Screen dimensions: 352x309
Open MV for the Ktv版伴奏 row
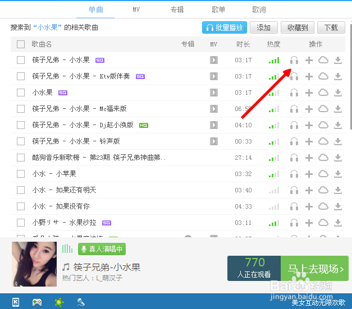coord(214,76)
